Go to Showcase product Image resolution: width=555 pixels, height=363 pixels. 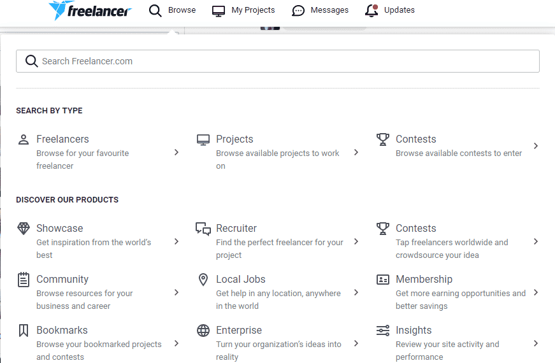coord(60,228)
